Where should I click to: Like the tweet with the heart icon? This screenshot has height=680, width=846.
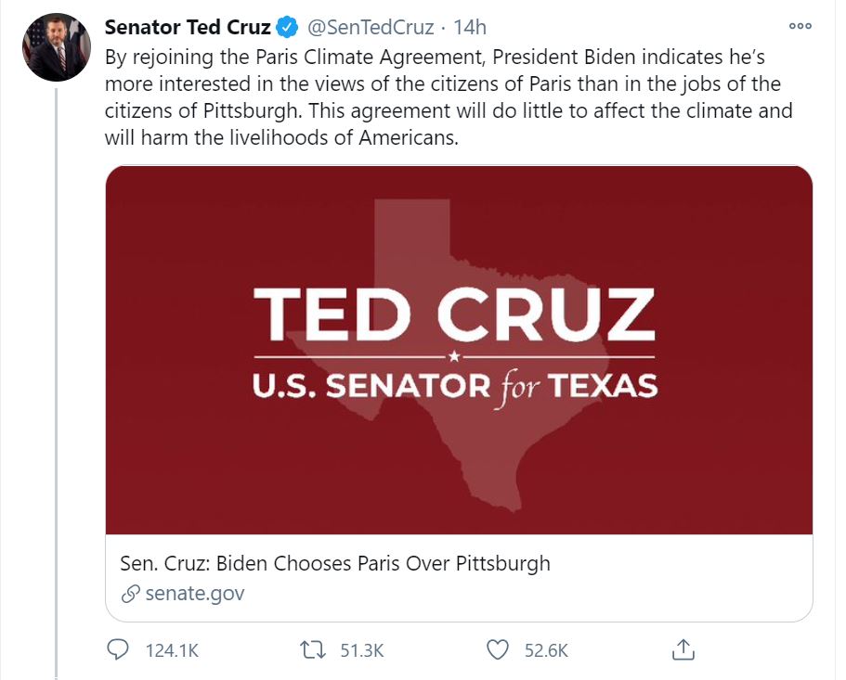point(499,650)
